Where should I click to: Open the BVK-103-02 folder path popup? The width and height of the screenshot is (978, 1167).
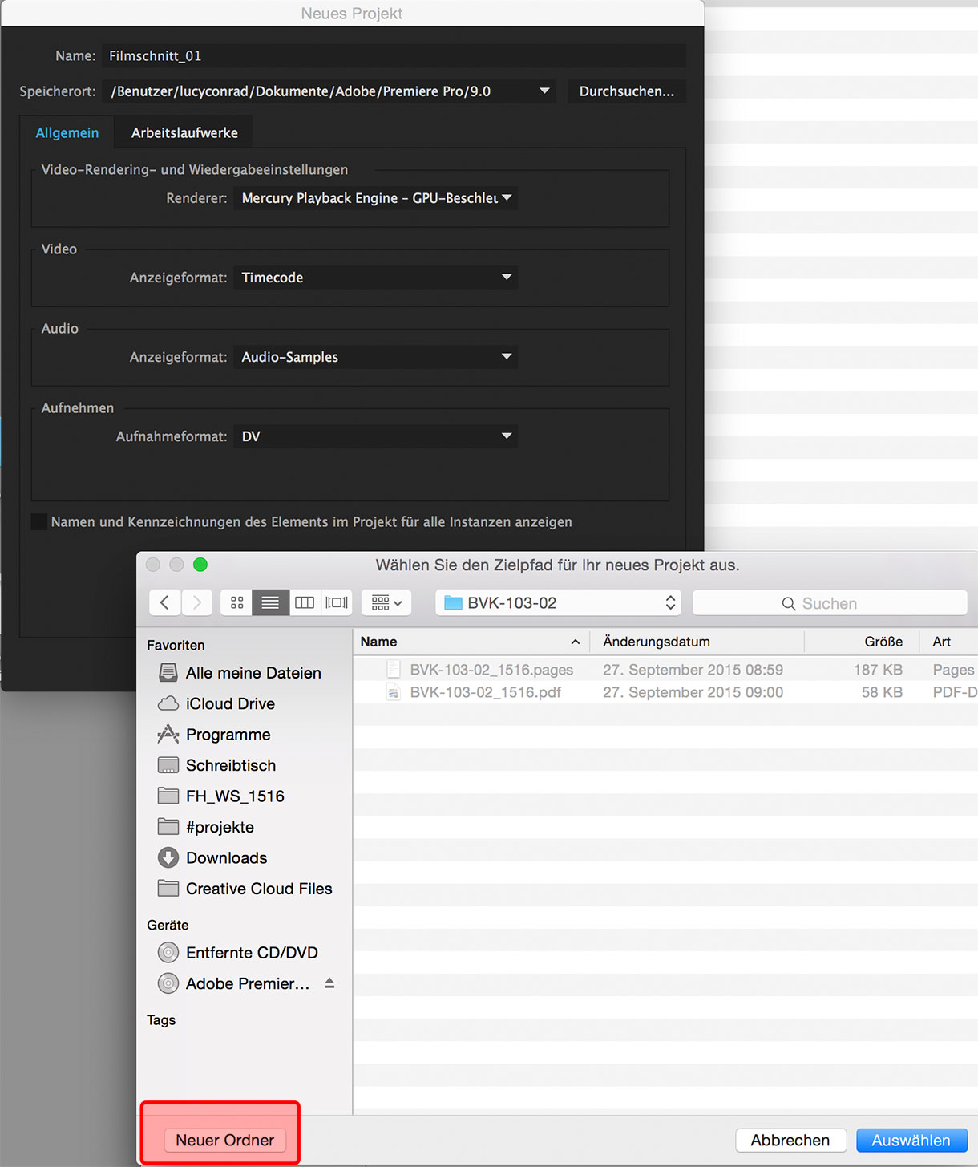click(x=558, y=602)
